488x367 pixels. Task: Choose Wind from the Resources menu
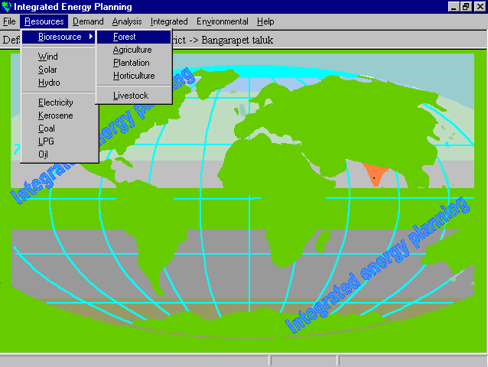(x=48, y=57)
